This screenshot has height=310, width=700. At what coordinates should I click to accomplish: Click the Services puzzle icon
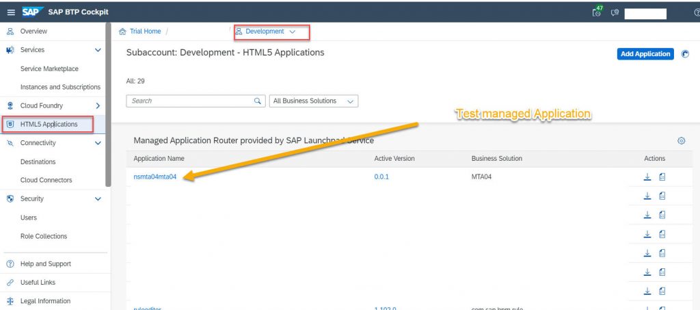point(10,50)
